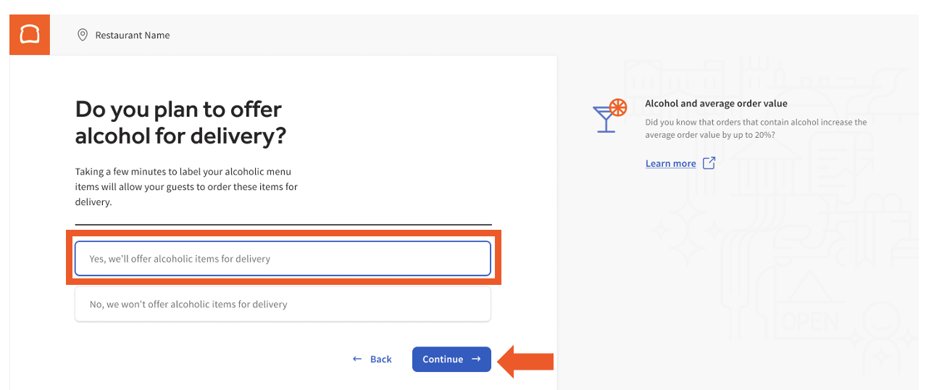Click the "Taking a few minutes" description paragraph
This screenshot has height=390, width=926.
click(186, 187)
